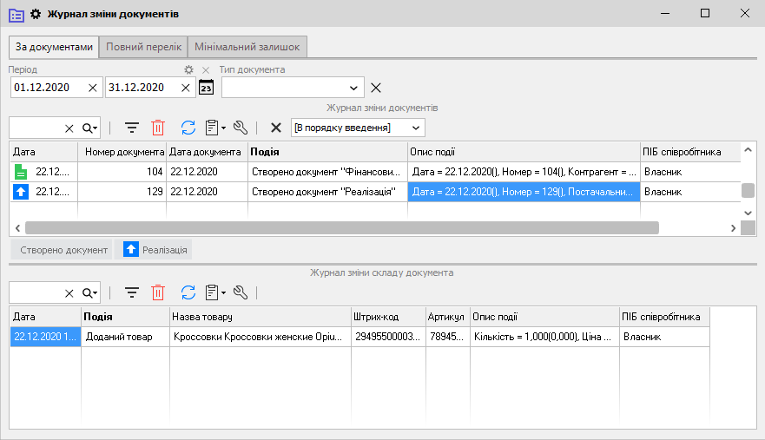Expand the 'Тип документа' dropdown
The height and width of the screenshot is (440, 765).
coord(354,87)
